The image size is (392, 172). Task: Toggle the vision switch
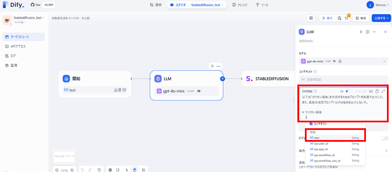(x=385, y=138)
